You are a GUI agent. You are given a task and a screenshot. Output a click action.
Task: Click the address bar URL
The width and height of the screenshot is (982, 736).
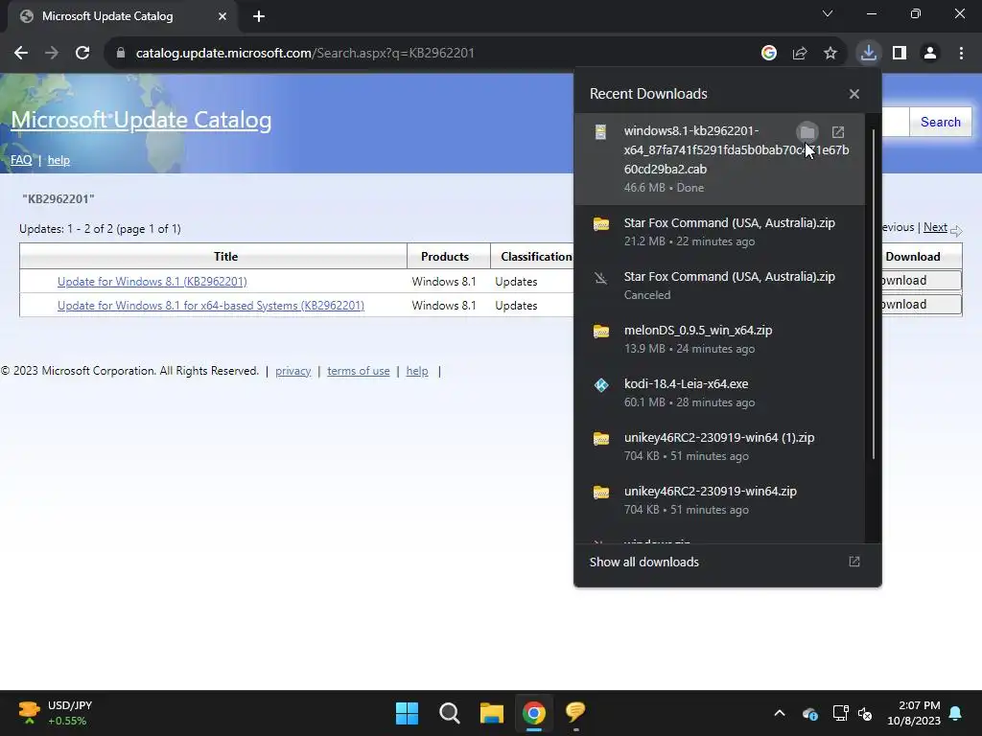point(305,54)
